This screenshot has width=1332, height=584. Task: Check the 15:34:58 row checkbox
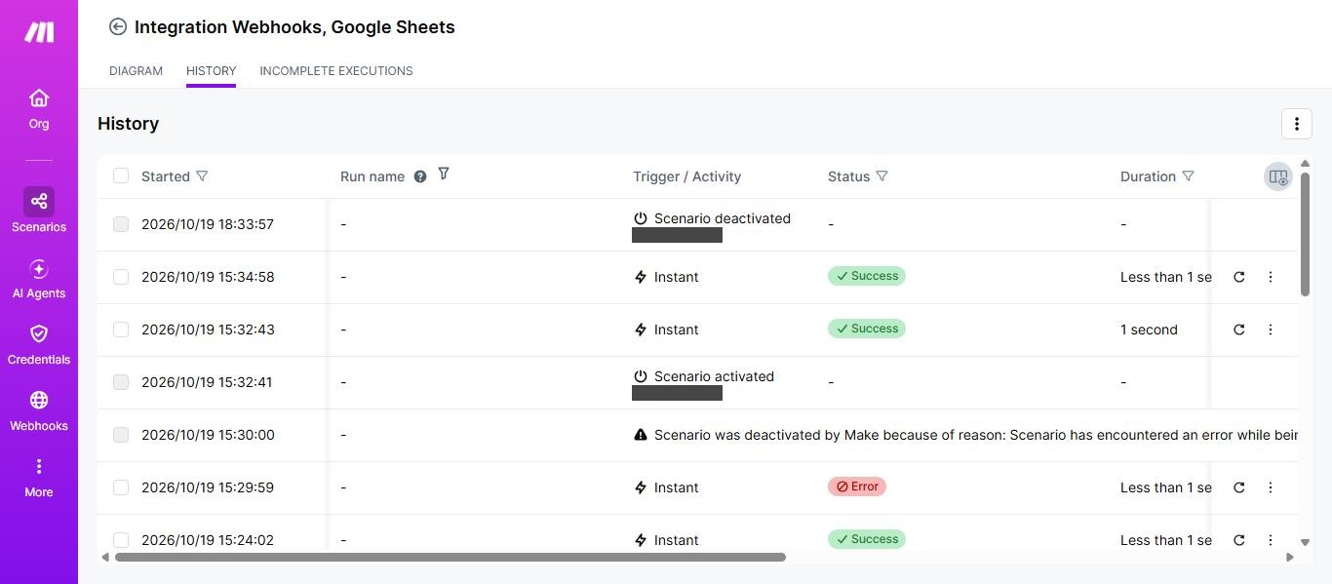121,277
